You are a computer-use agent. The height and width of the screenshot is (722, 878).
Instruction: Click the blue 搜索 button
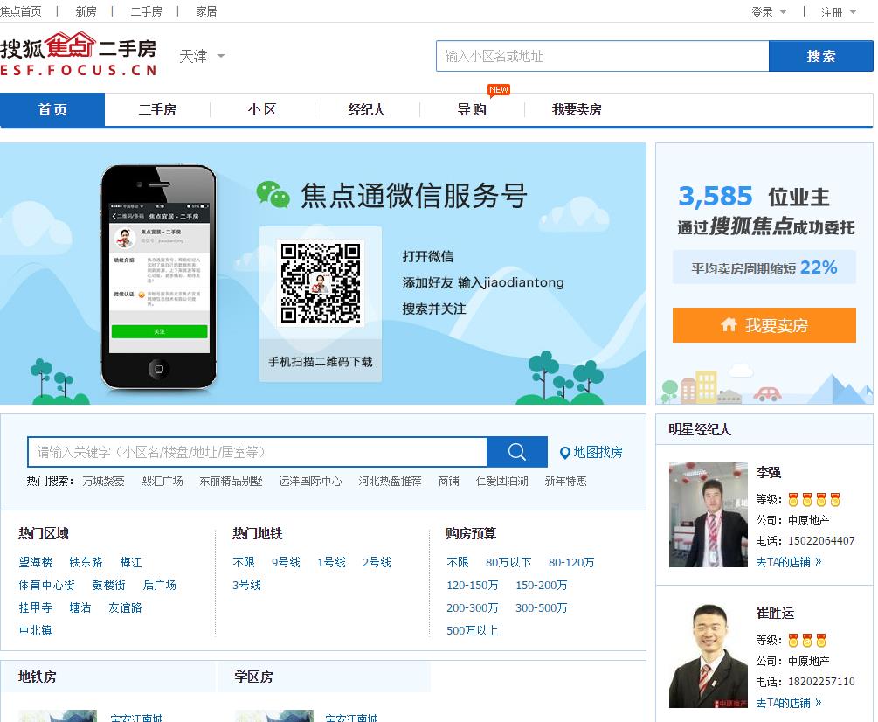821,56
